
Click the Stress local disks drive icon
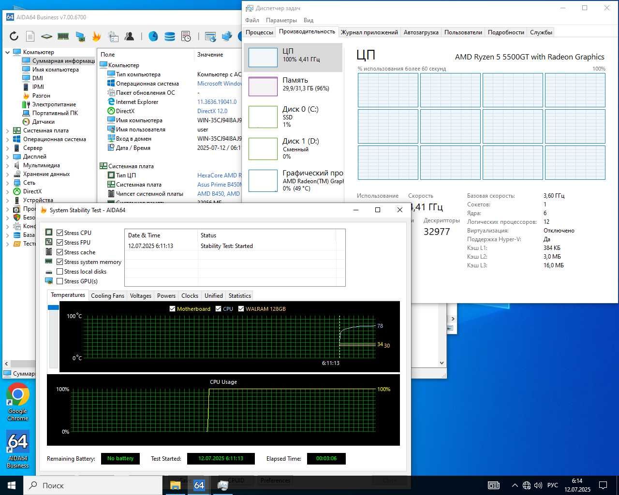pos(49,271)
